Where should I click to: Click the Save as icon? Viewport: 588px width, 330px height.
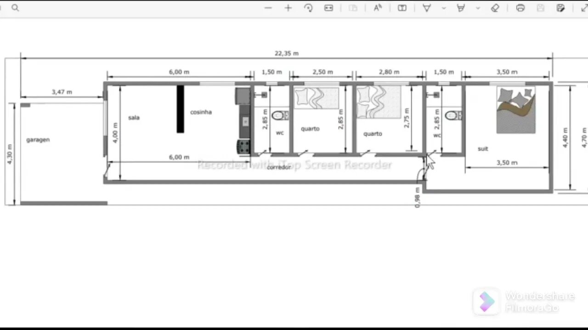tap(560, 8)
